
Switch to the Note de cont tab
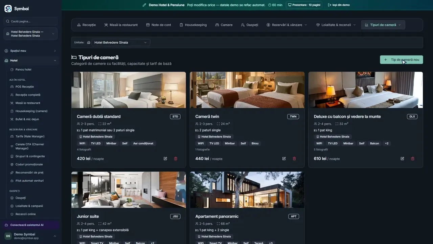(159, 25)
